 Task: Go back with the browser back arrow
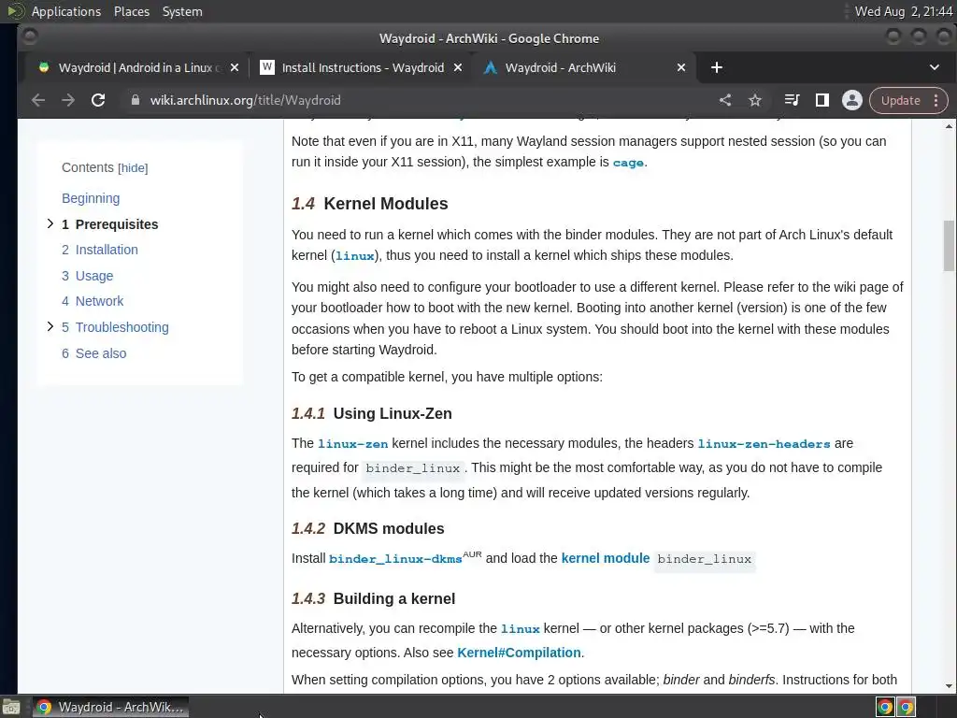coord(37,100)
